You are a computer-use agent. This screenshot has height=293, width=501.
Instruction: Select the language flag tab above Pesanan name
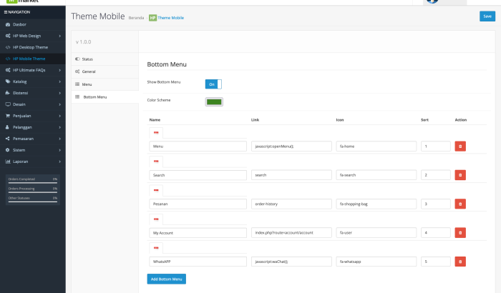tap(156, 191)
